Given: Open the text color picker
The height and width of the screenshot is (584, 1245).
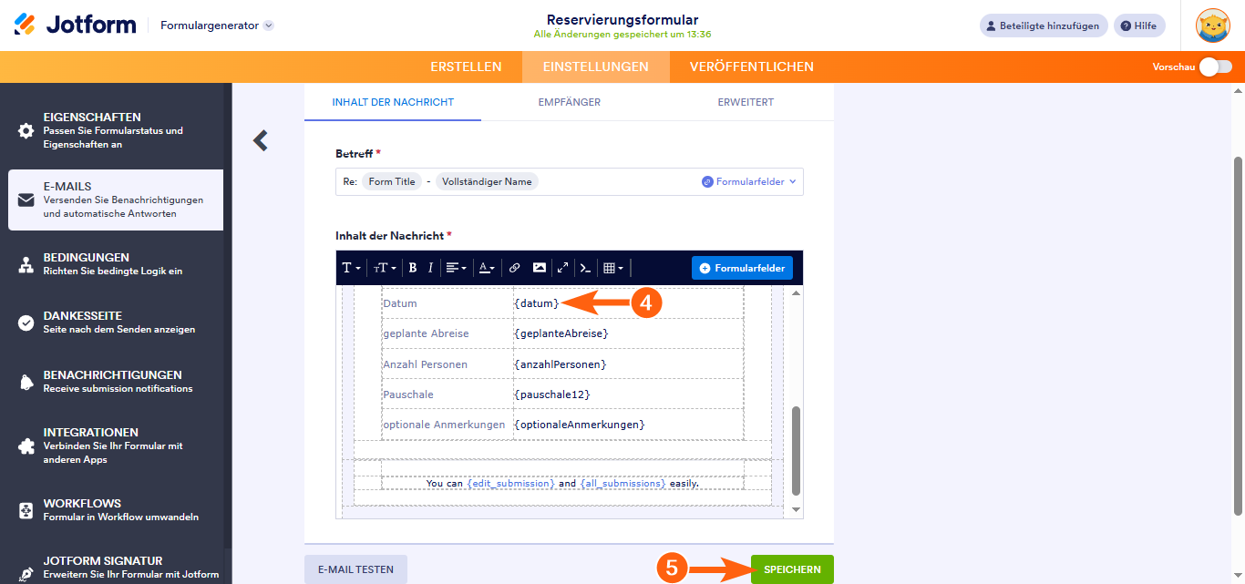Looking at the screenshot, I should pyautogui.click(x=487, y=268).
